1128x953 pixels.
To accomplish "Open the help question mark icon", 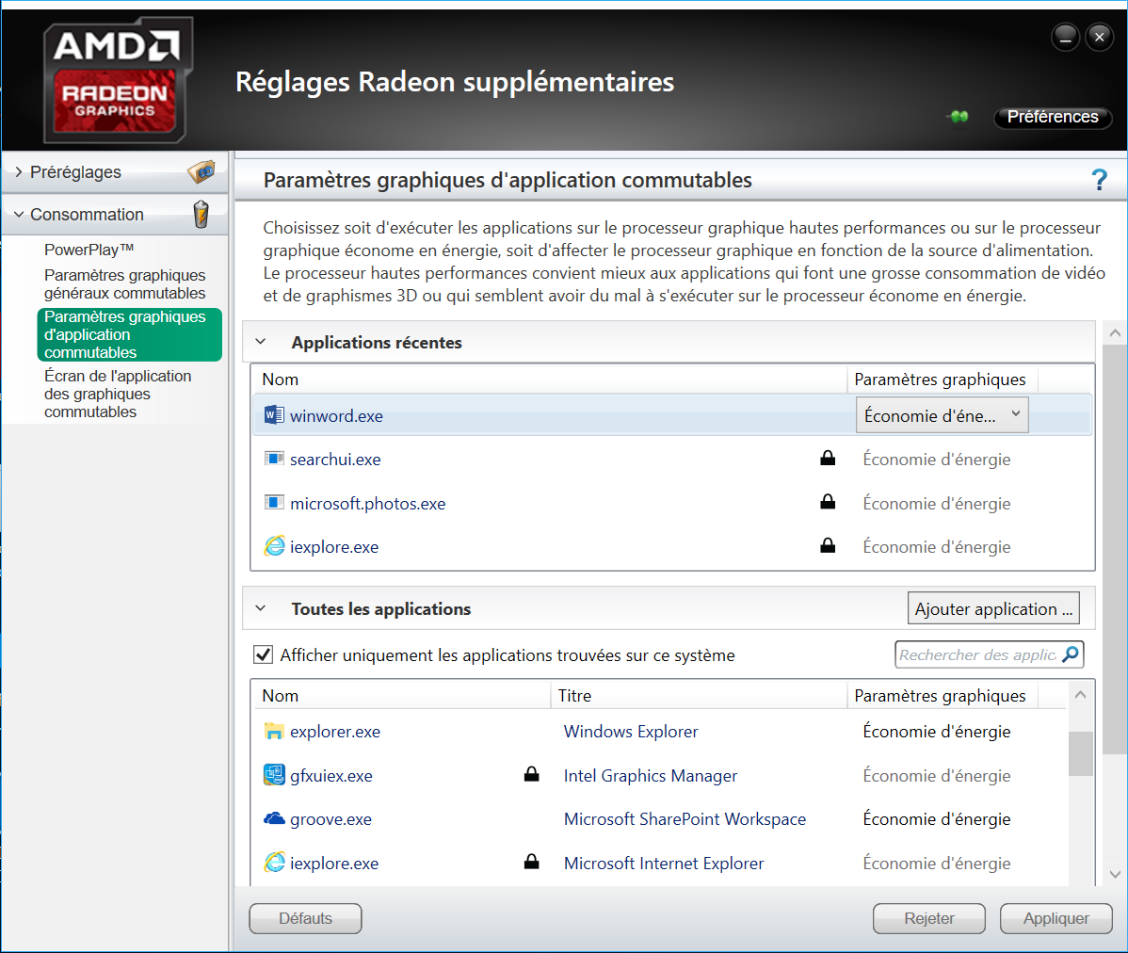I will point(1099,179).
